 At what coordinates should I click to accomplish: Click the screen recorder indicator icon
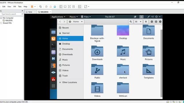[x=135, y=17]
